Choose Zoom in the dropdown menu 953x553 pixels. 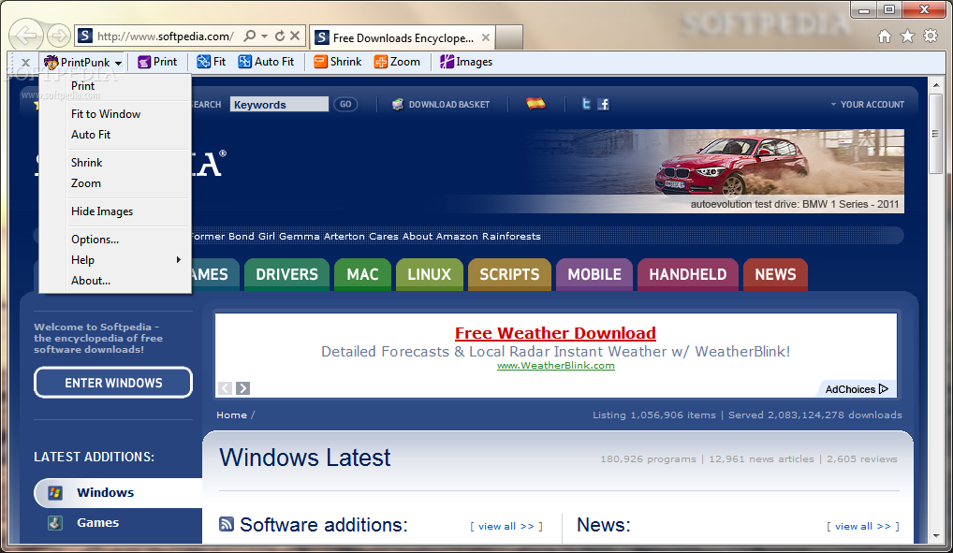coord(115,182)
